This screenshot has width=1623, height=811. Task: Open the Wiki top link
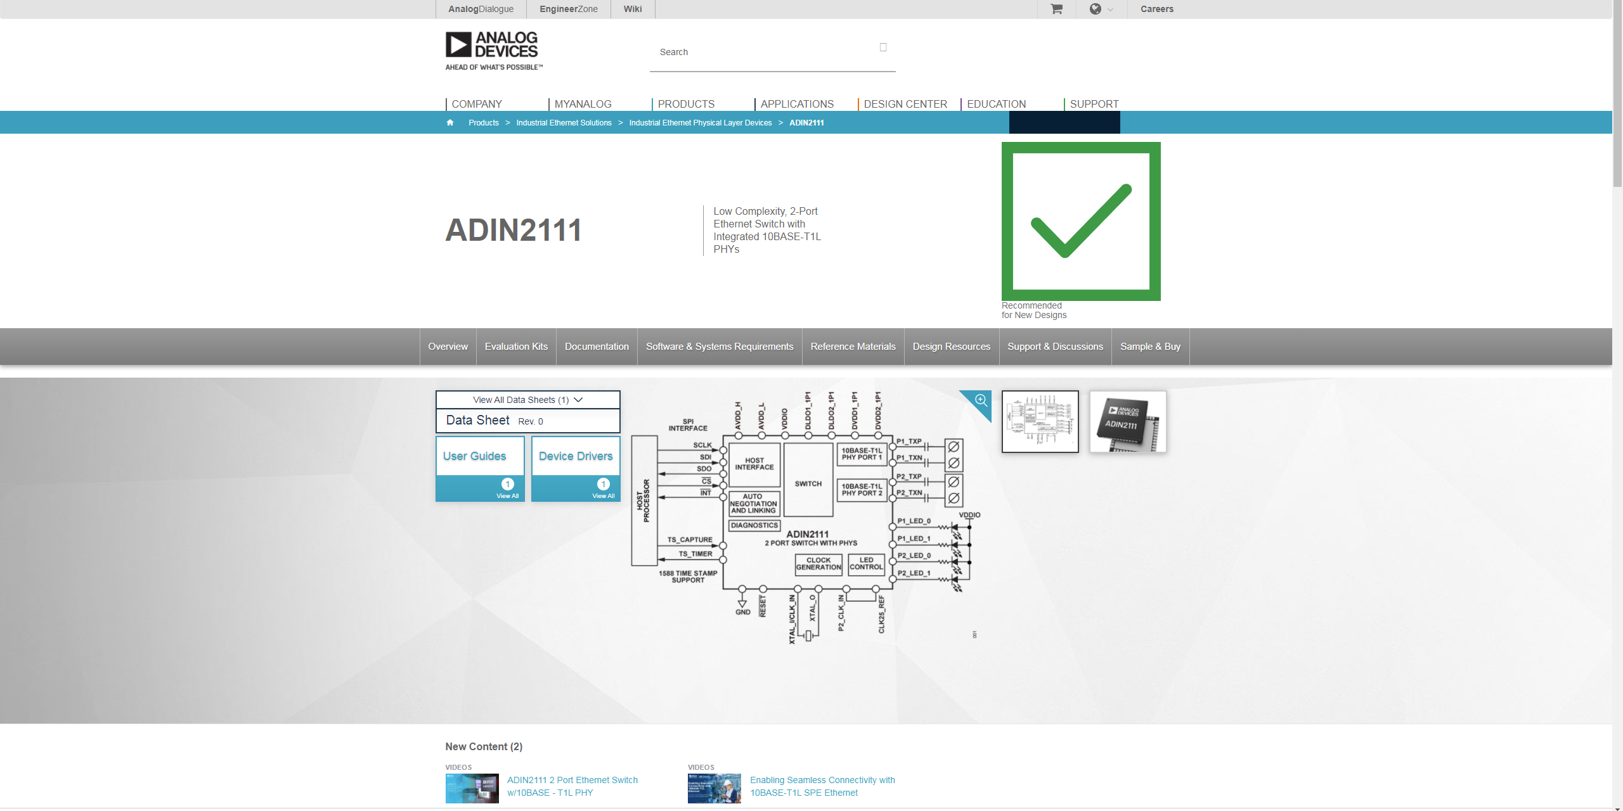(x=633, y=9)
